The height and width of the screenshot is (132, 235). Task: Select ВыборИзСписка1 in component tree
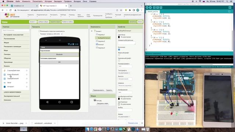103,38
